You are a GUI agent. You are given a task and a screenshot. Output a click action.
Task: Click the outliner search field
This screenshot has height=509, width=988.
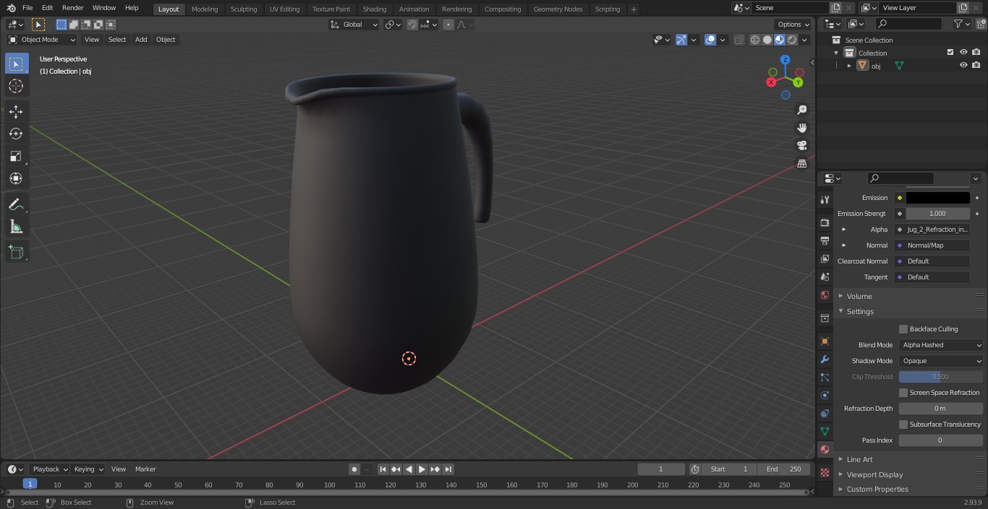coord(908,25)
